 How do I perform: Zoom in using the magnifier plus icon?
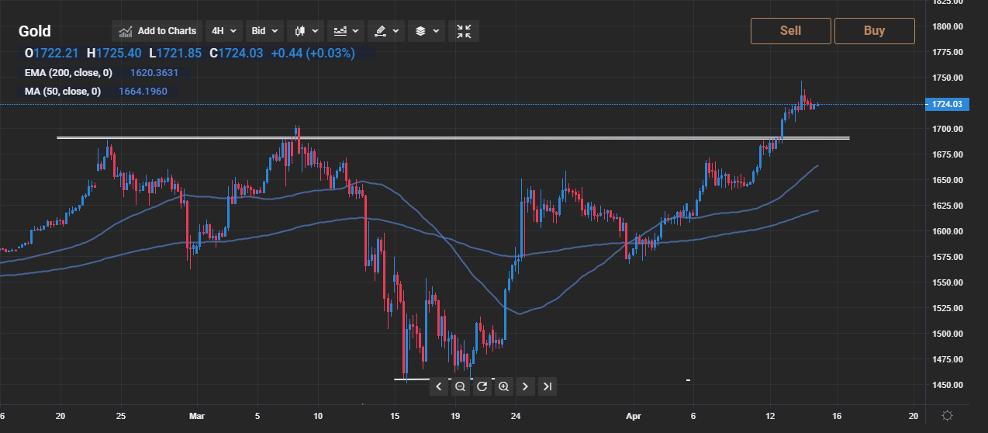pyautogui.click(x=503, y=386)
